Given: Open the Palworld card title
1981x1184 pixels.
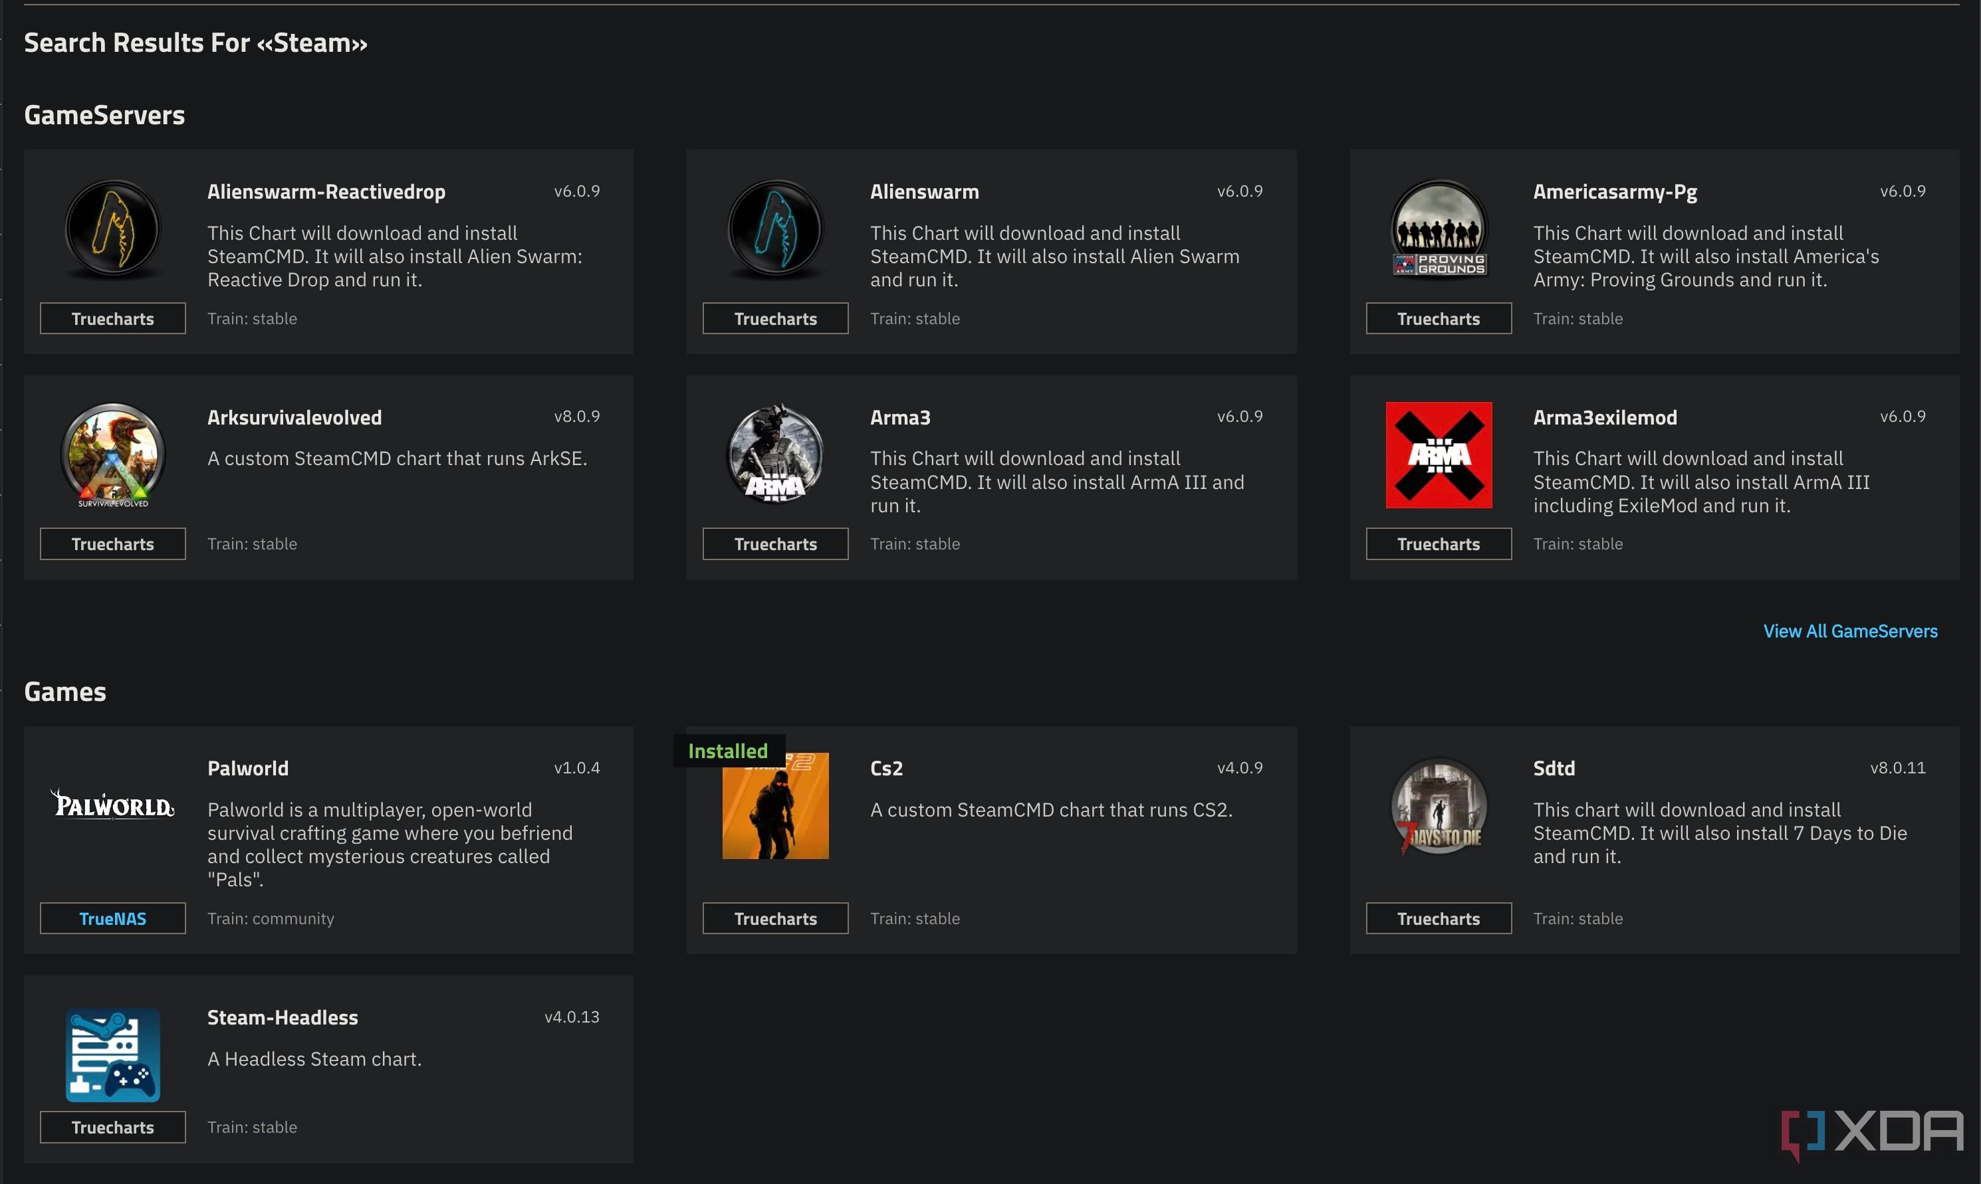Looking at the screenshot, I should [x=248, y=768].
